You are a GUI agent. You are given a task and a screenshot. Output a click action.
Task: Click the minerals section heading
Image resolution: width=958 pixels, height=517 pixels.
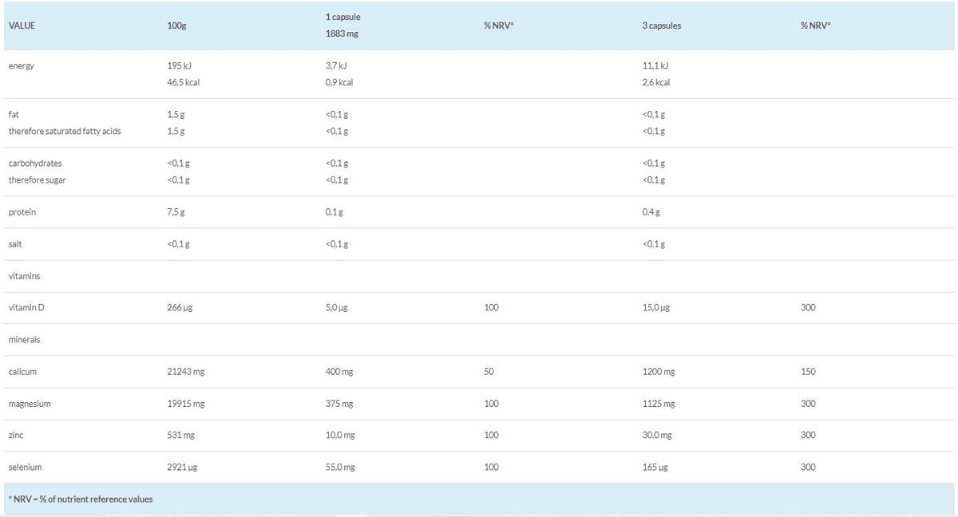pos(24,340)
